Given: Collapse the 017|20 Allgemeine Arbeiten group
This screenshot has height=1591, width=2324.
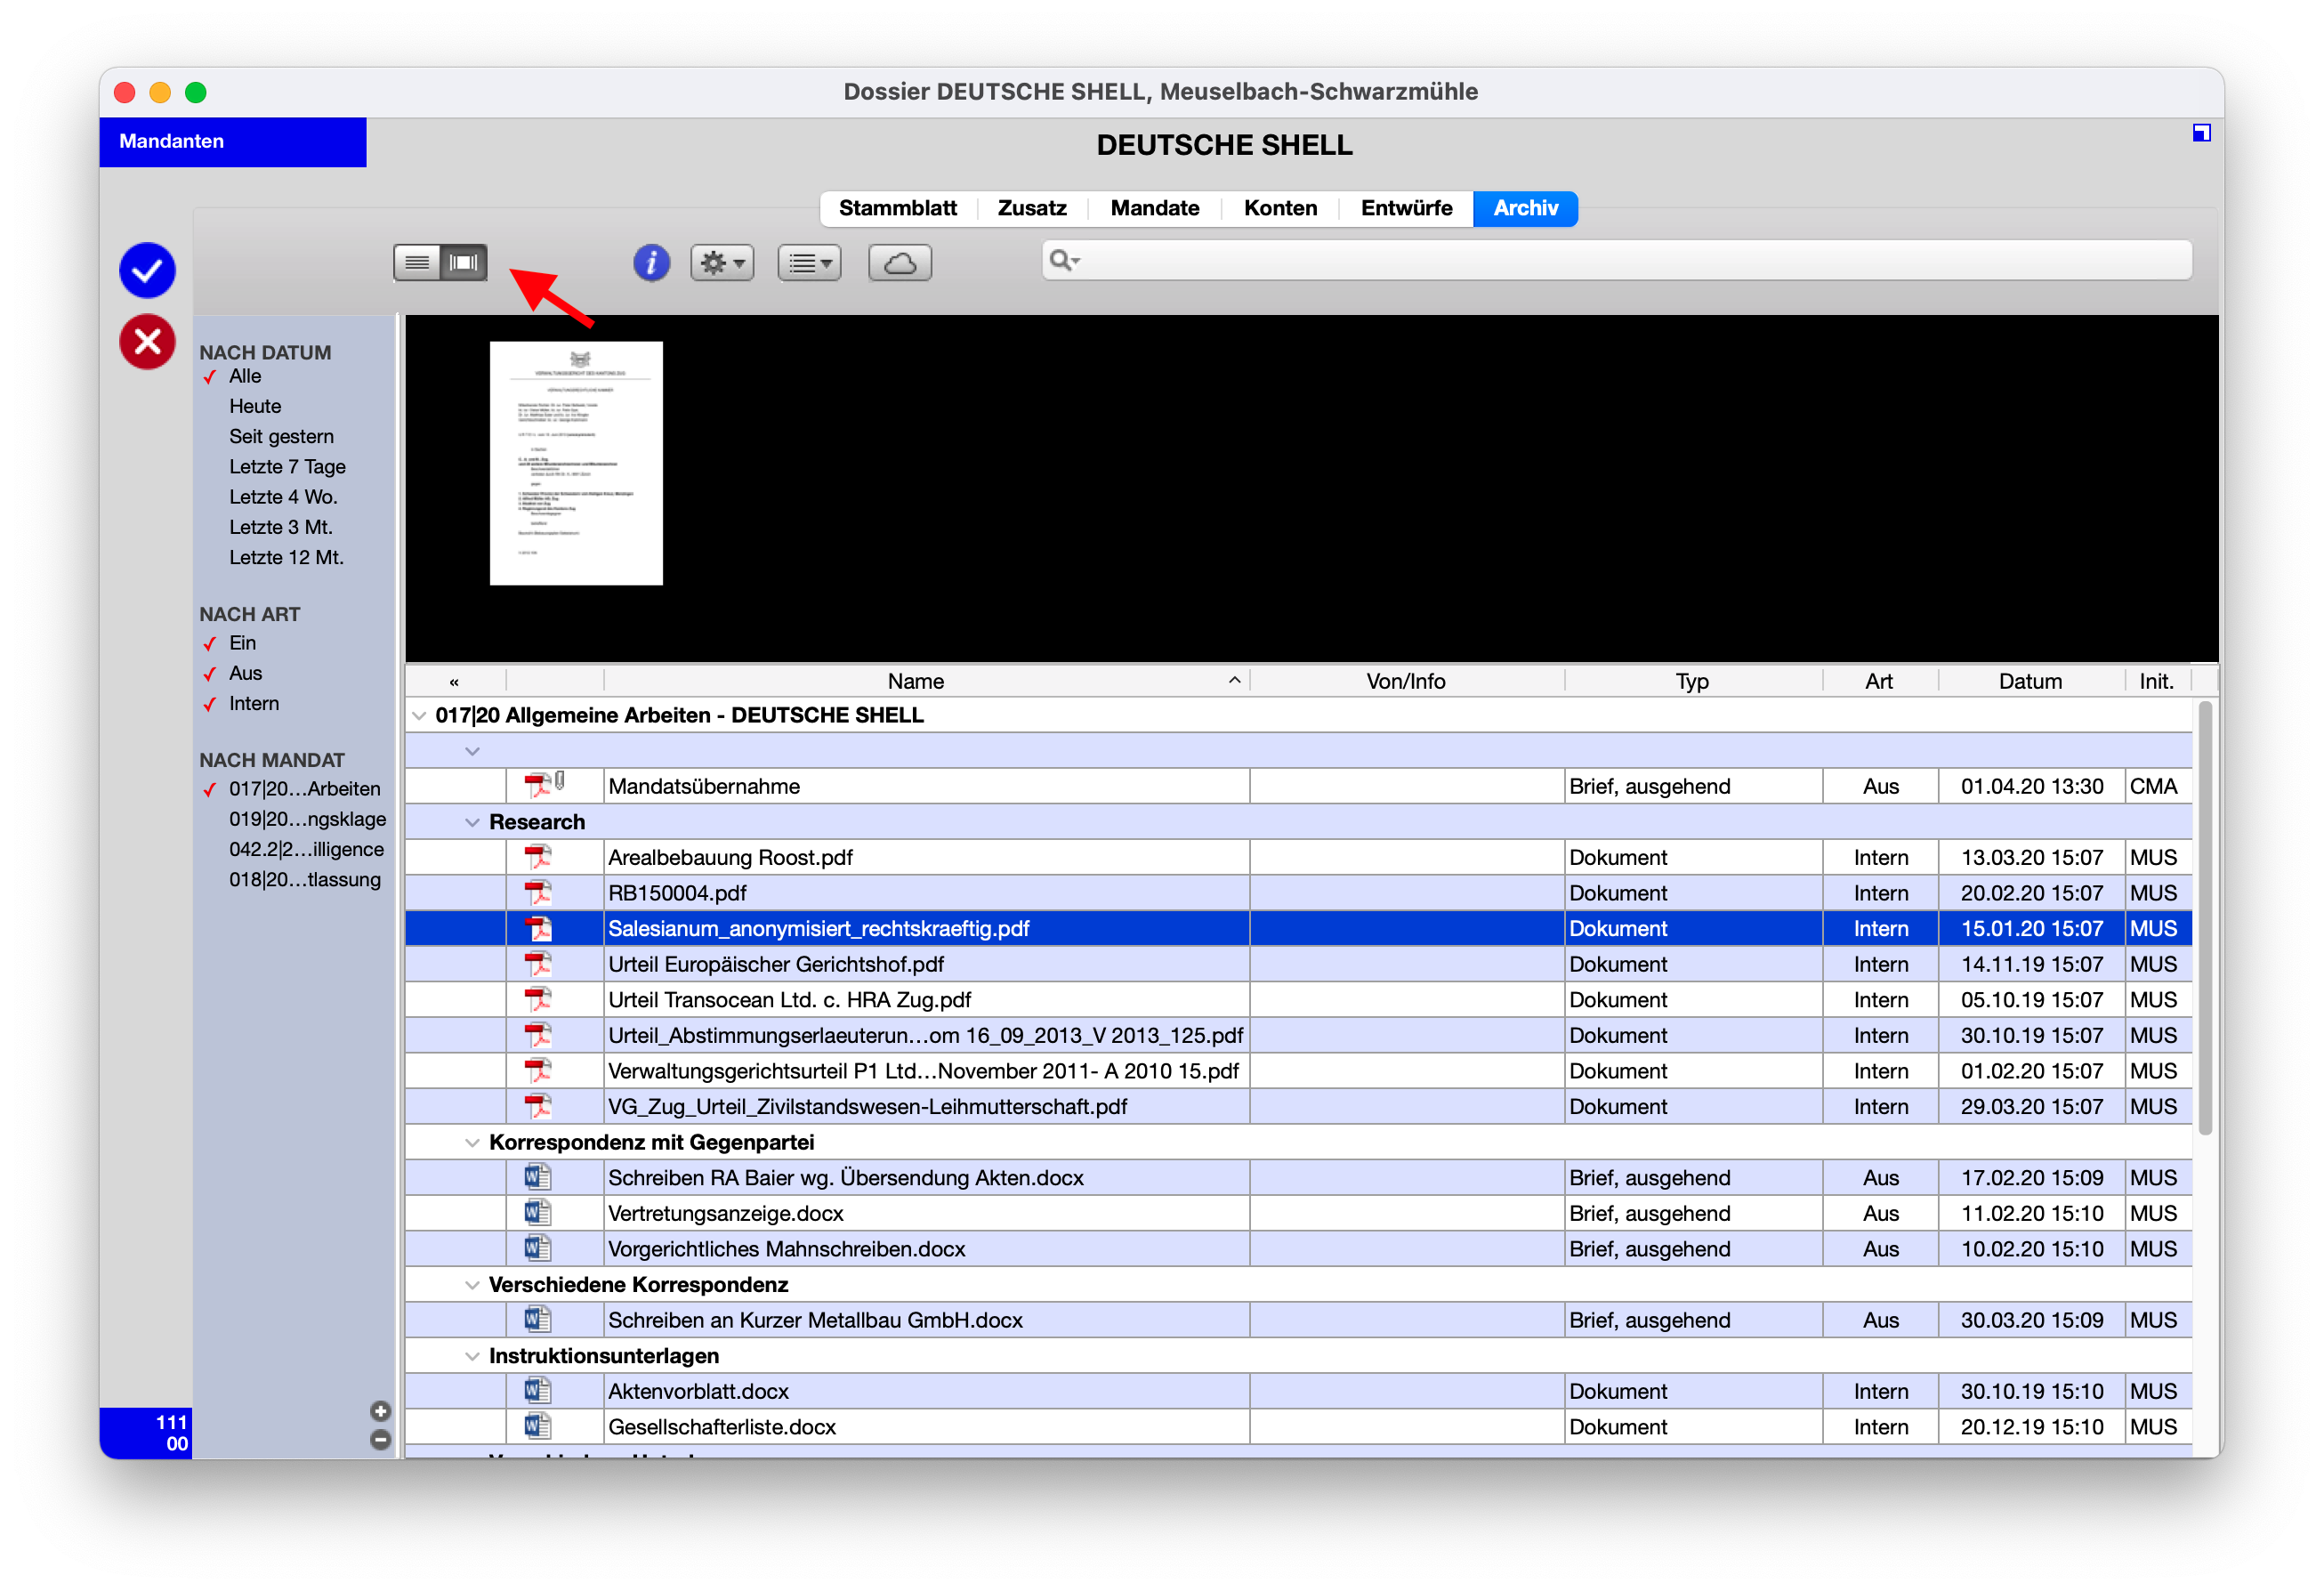Looking at the screenshot, I should (x=419, y=715).
